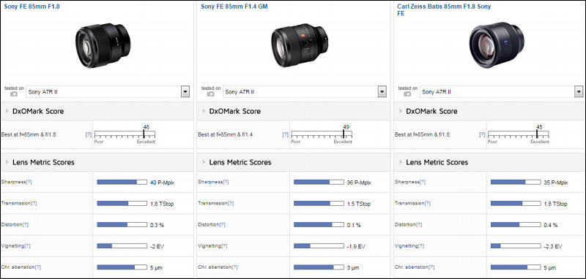
Task: Open Chr. aberration [?] help in Sony FE 85mm F1.4 GM column
Action: pyautogui.click(x=234, y=267)
